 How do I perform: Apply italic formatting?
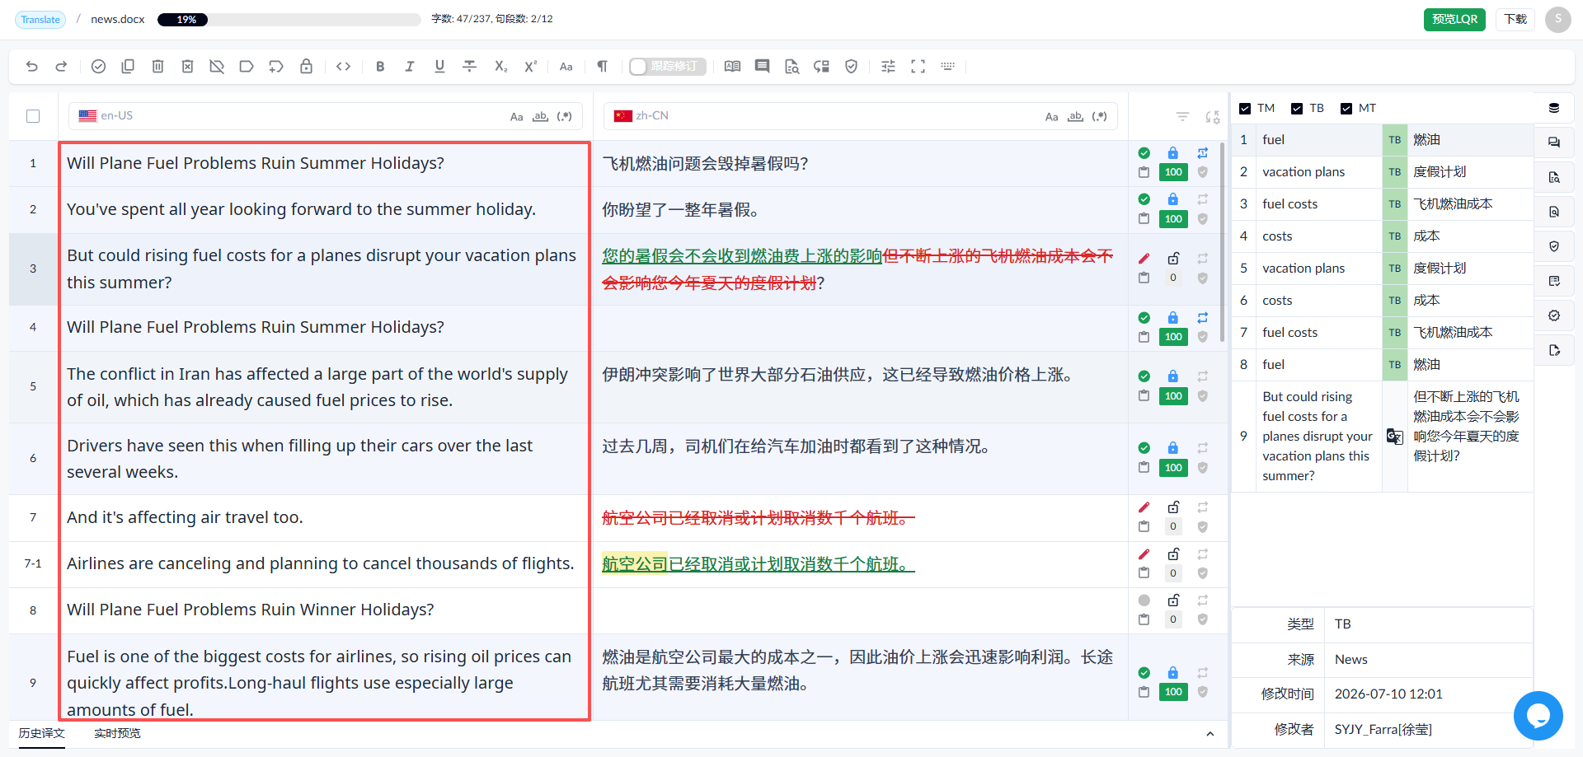pyautogui.click(x=410, y=67)
